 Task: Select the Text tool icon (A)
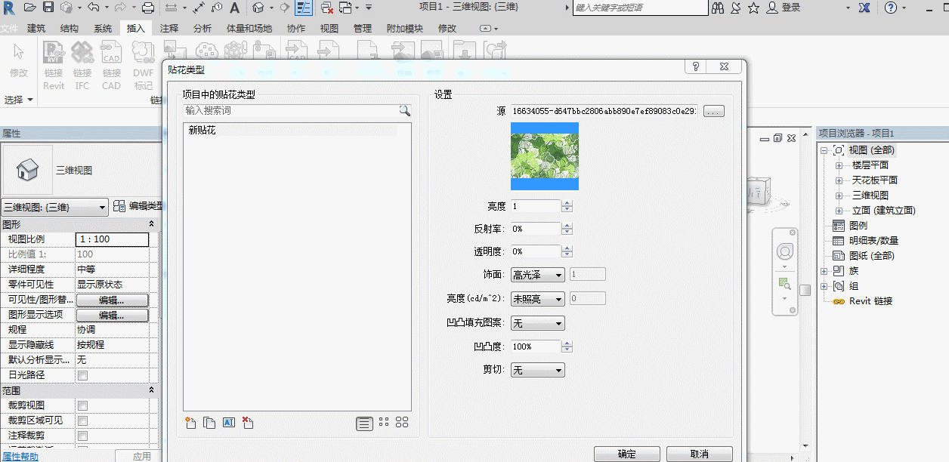point(234,8)
